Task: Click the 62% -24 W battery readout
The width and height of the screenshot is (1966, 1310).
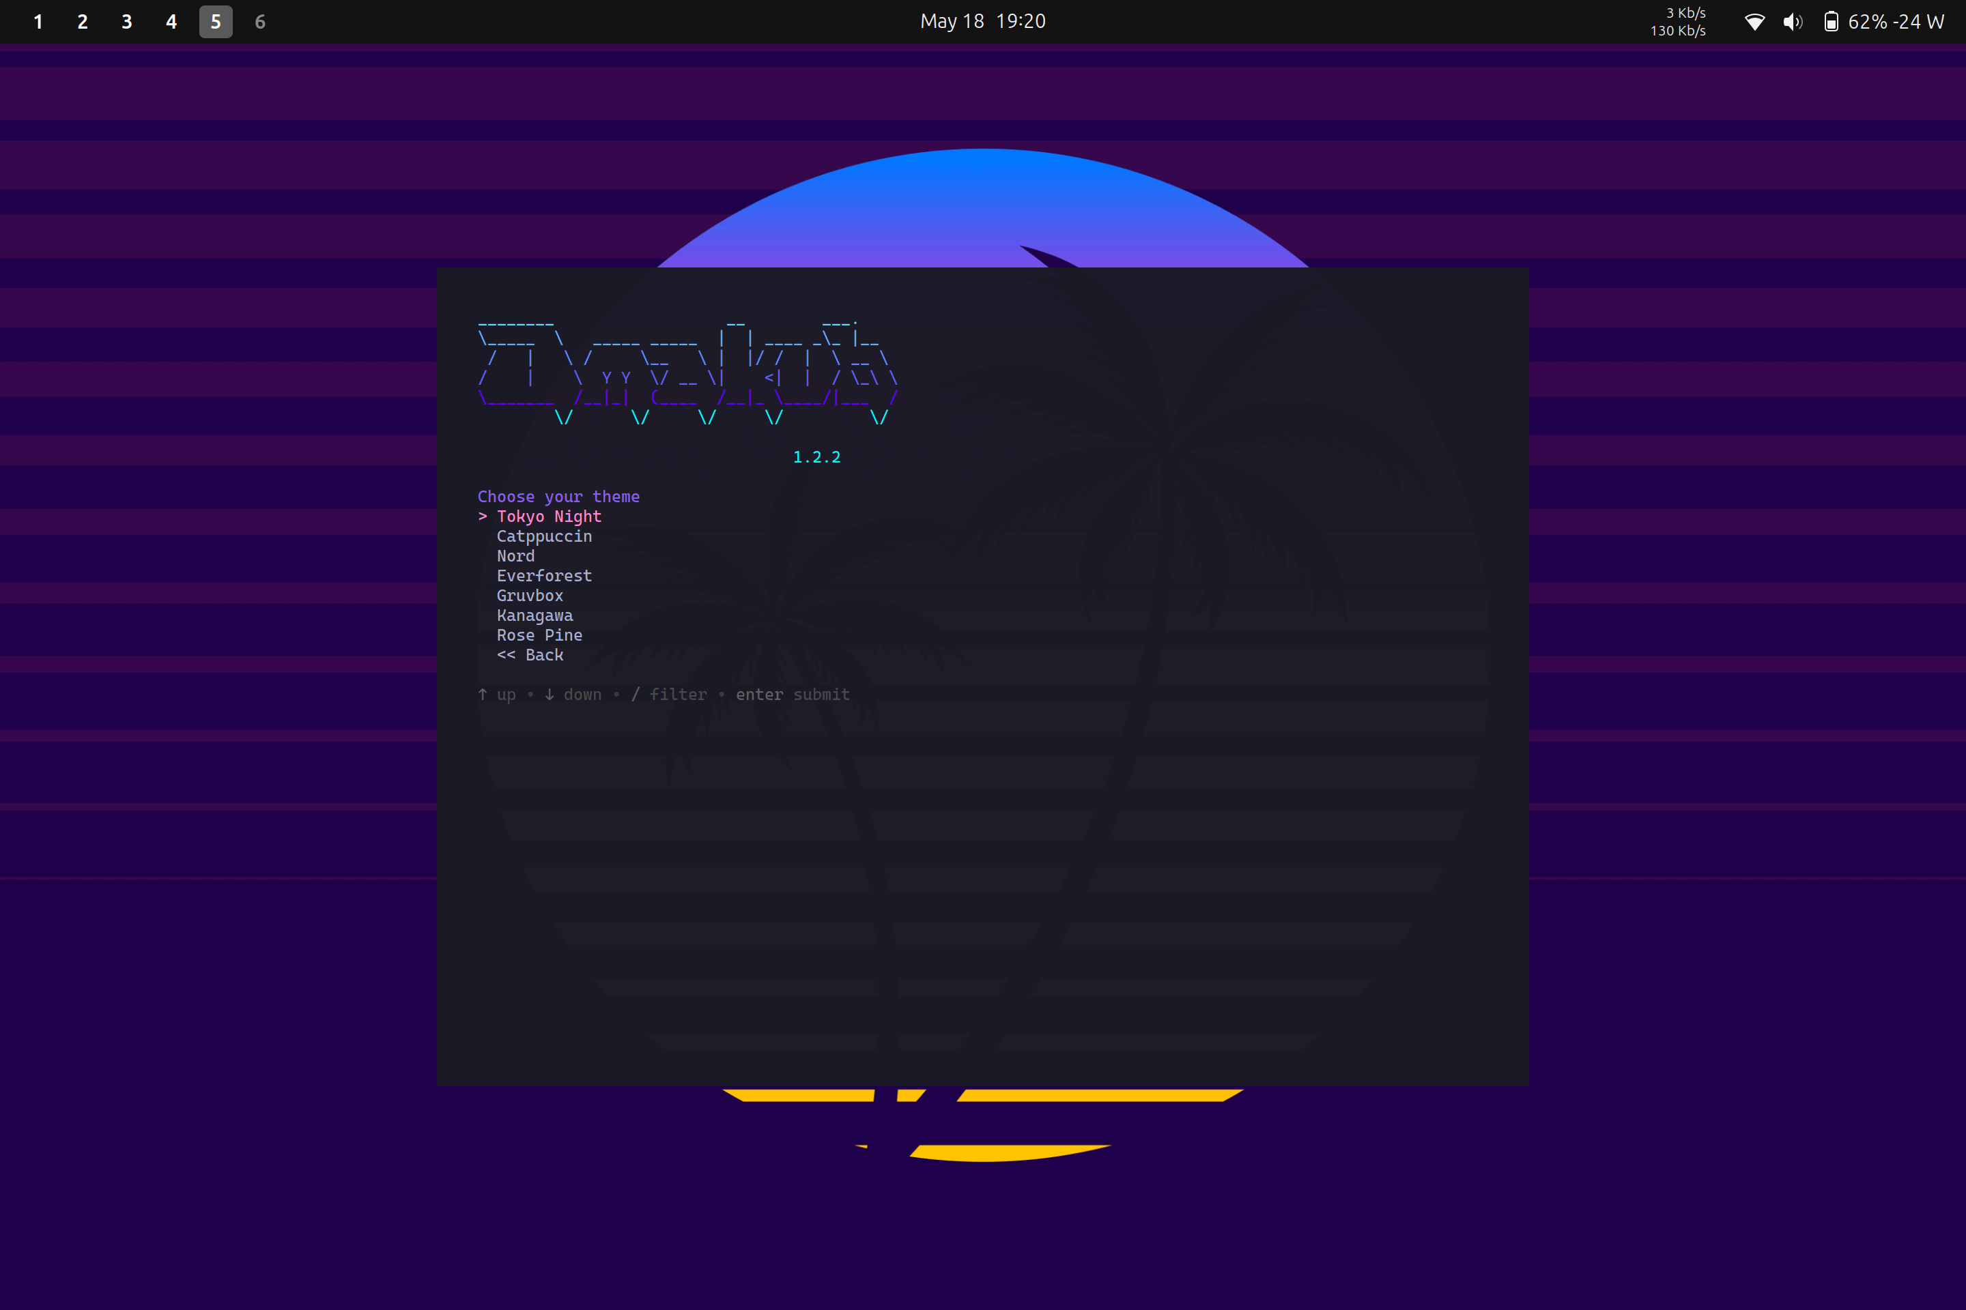Action: (1896, 22)
